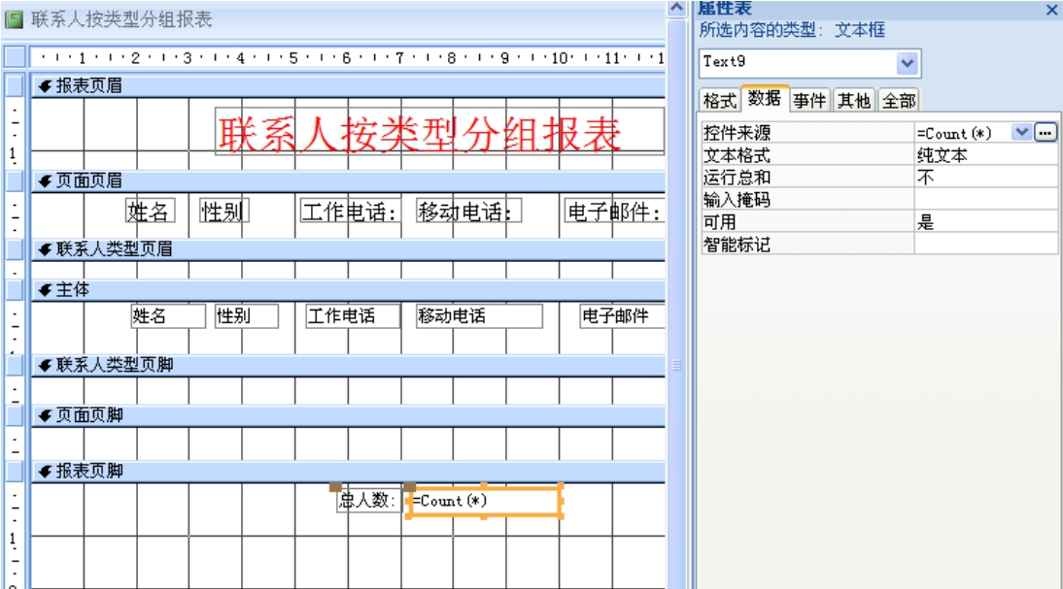Close the property sheet panel
The image size is (1063, 589).
click(1051, 10)
